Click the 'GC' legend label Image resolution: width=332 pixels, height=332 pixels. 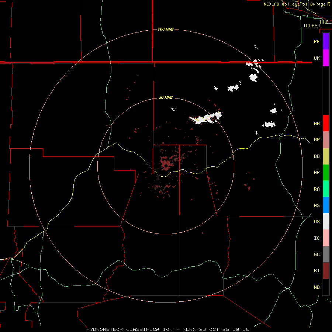pos(317,254)
